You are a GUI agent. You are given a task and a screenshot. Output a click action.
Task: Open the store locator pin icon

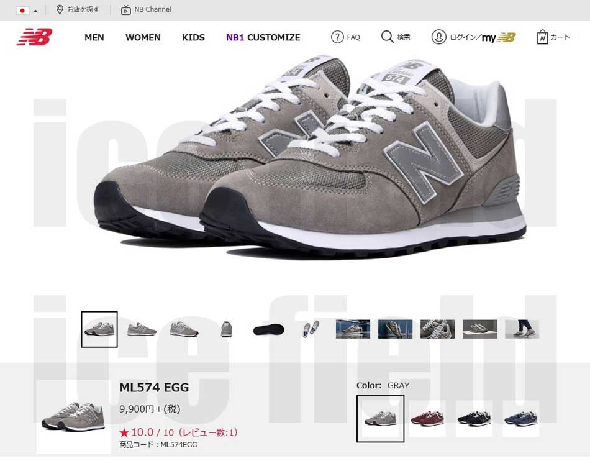(x=59, y=10)
